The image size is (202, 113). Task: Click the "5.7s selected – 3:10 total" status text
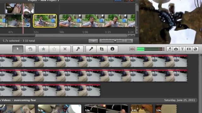point(19,41)
